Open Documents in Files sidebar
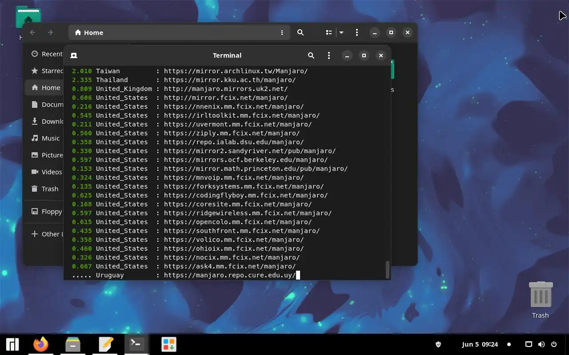This screenshot has height=355, width=569. [44, 104]
